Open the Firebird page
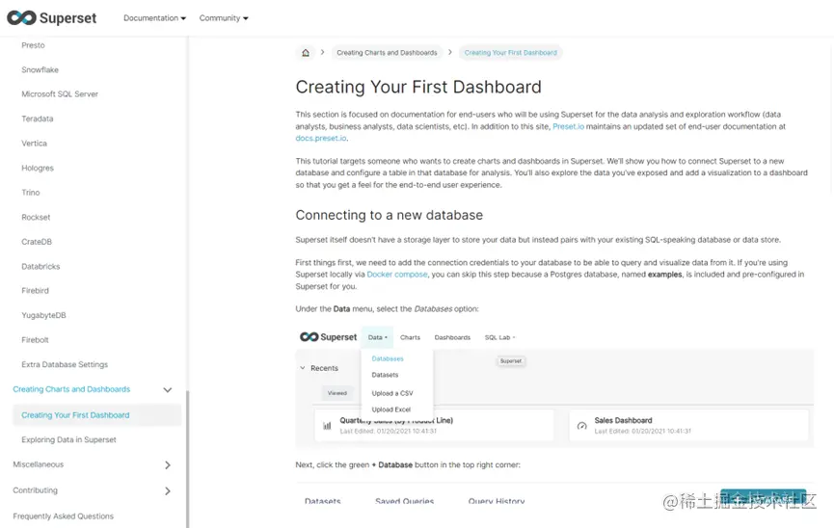This screenshot has height=528, width=834. click(x=35, y=291)
